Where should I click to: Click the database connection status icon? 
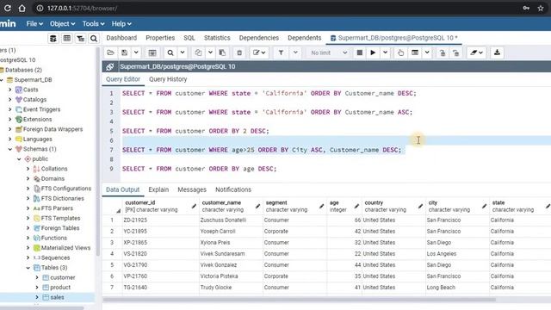tap(110, 66)
